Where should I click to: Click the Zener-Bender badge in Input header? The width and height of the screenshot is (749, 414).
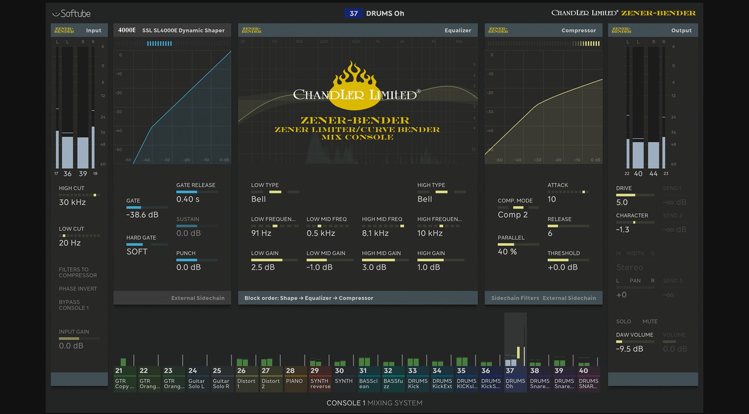tap(64, 30)
